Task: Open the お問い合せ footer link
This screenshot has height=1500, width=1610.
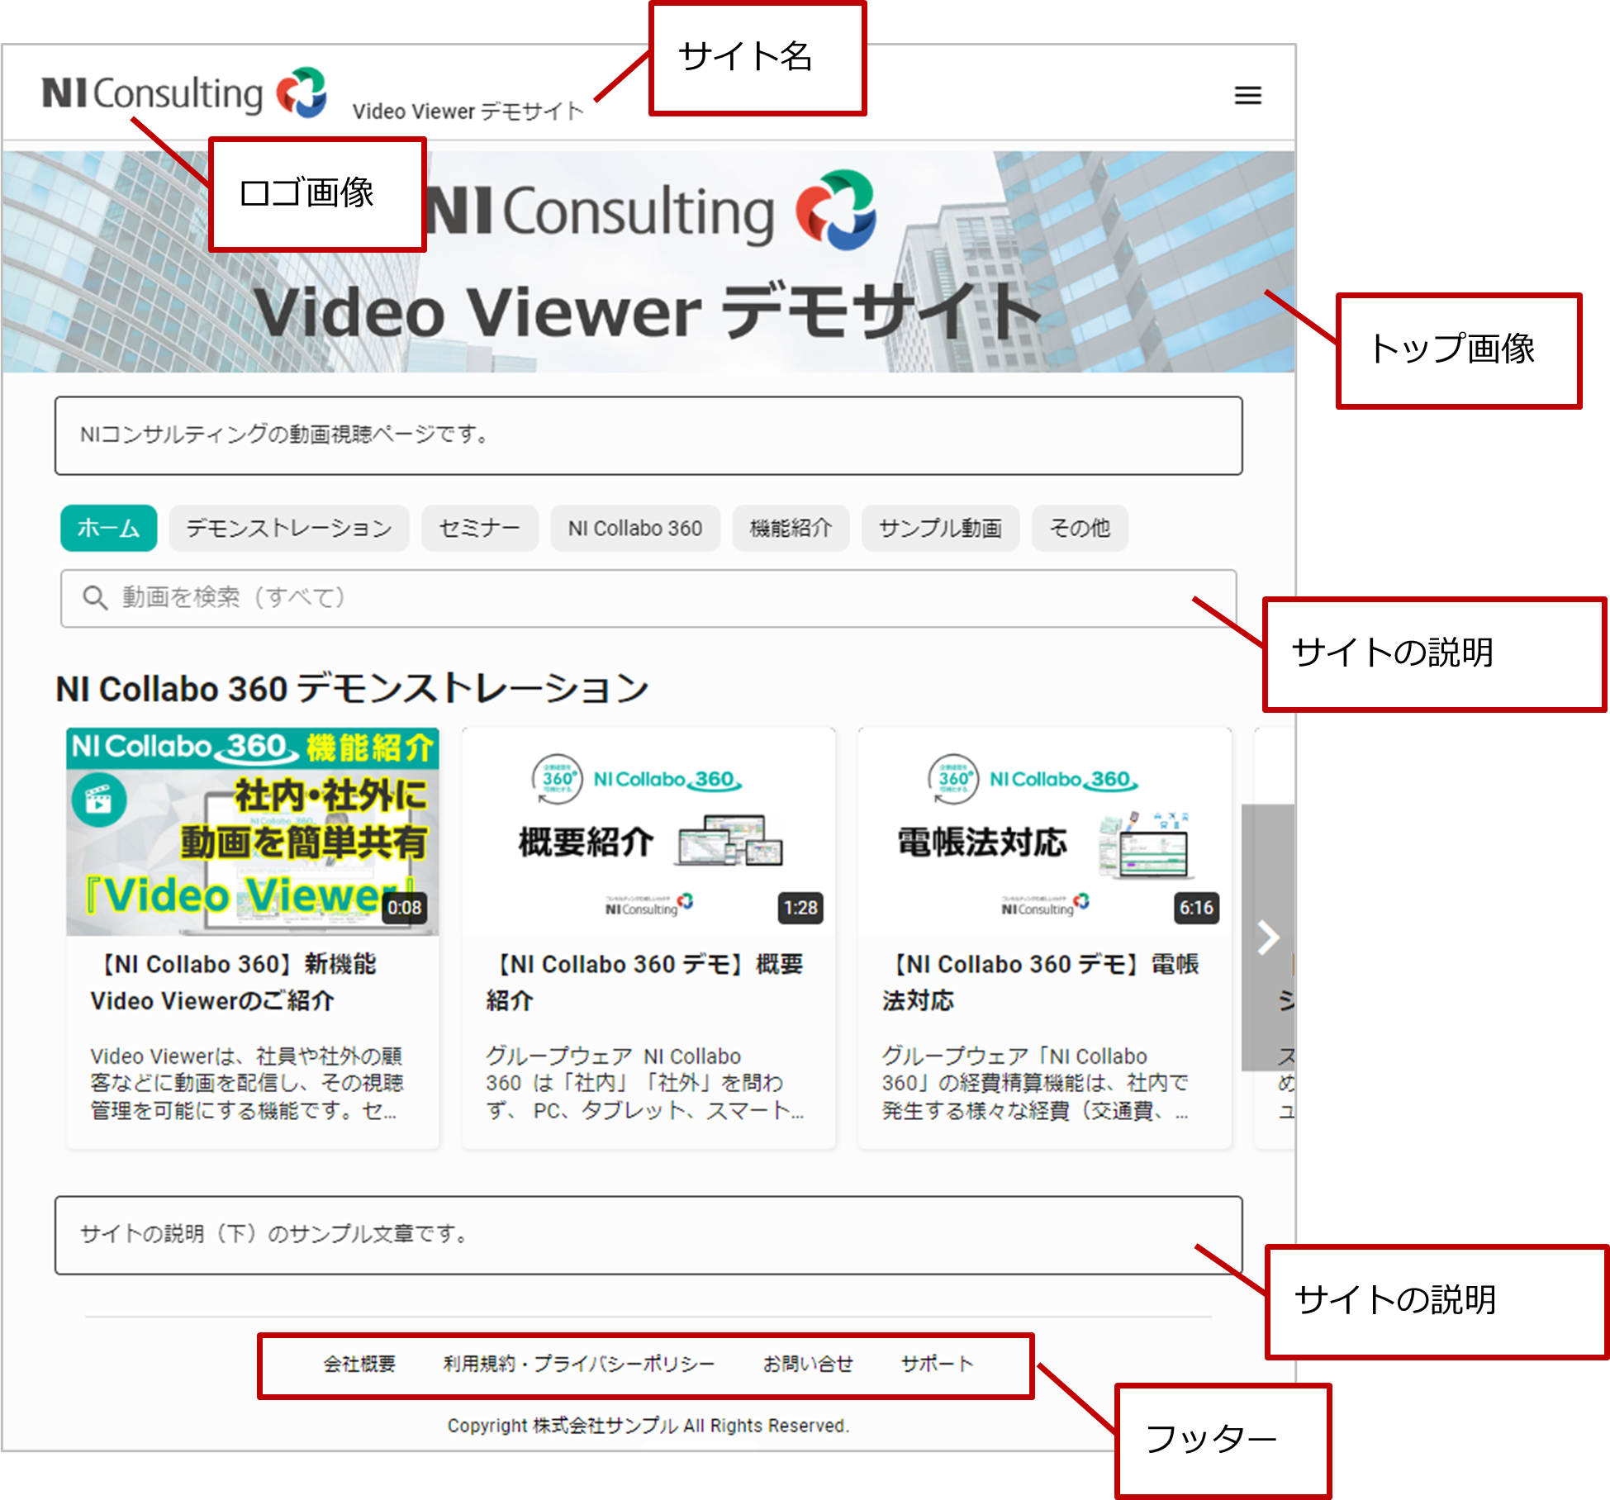Action: [x=808, y=1364]
